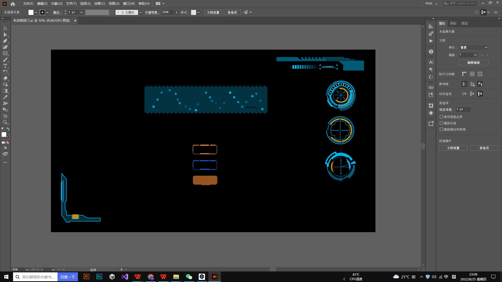Open the collapsed Character panel icon
Viewport: 502px width, 282px height.
431,62
